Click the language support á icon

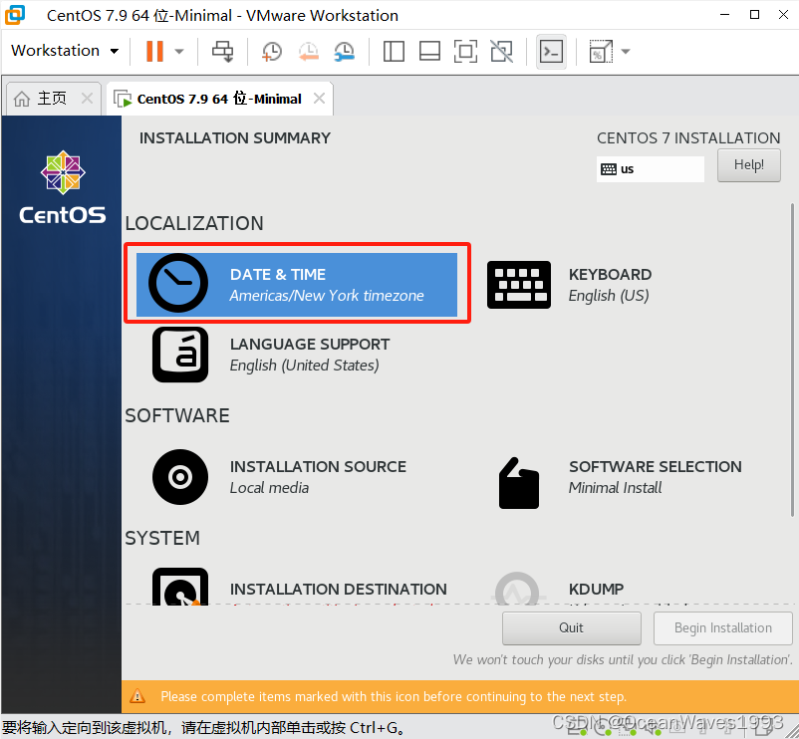180,355
